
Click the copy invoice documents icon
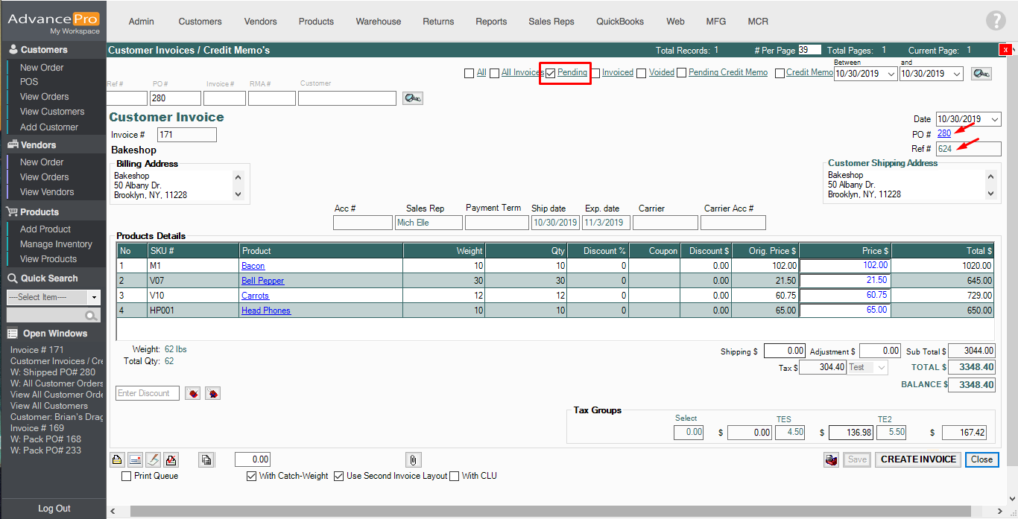[x=206, y=459]
